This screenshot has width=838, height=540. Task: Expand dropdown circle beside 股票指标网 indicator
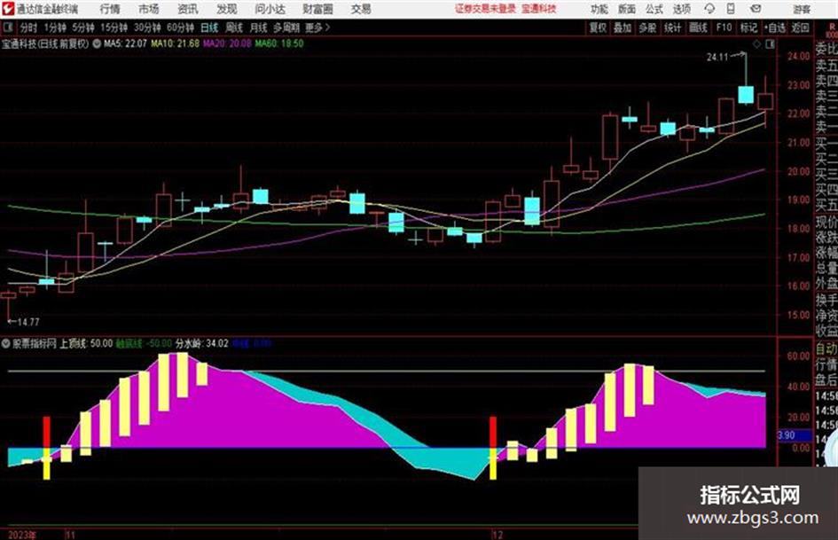(6, 344)
